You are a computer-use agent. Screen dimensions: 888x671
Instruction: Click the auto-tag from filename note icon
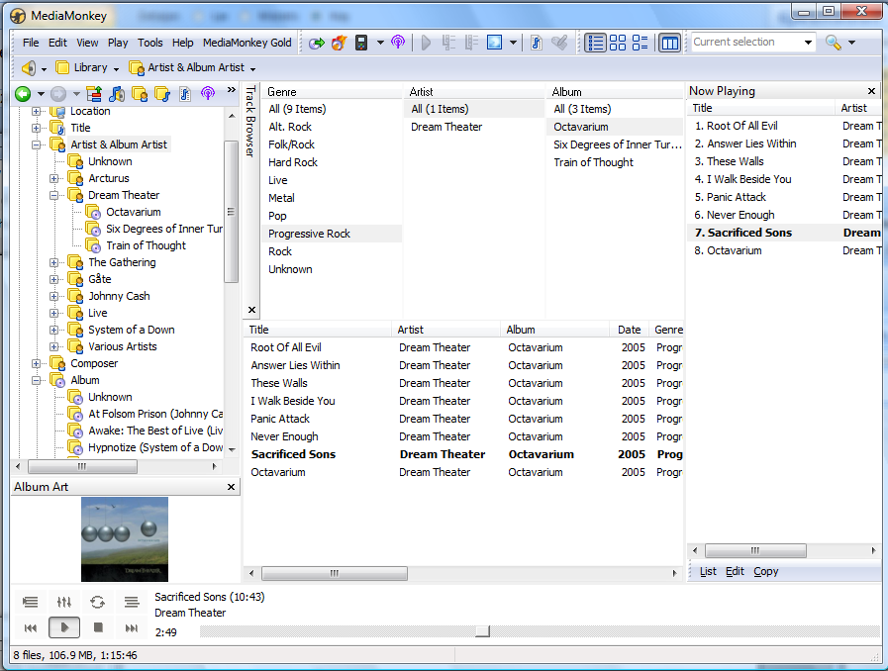[537, 43]
